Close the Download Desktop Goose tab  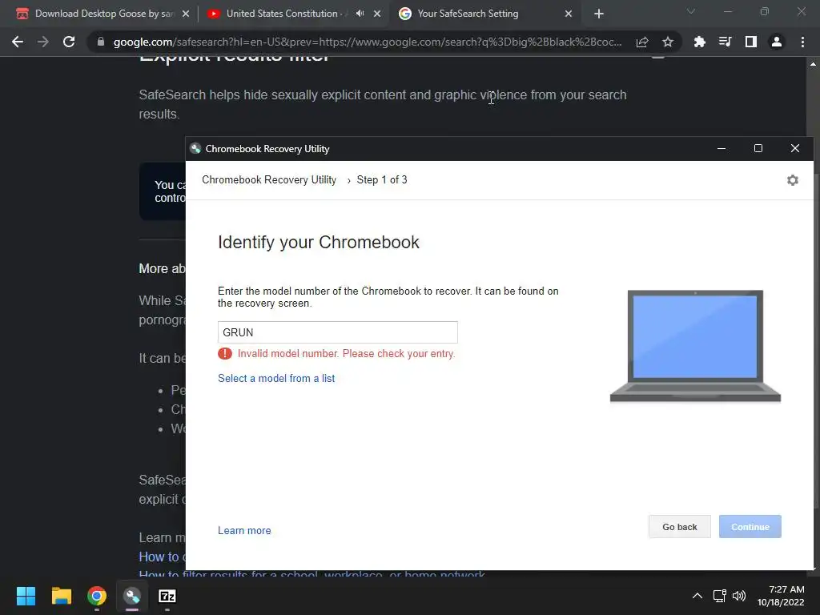click(186, 14)
